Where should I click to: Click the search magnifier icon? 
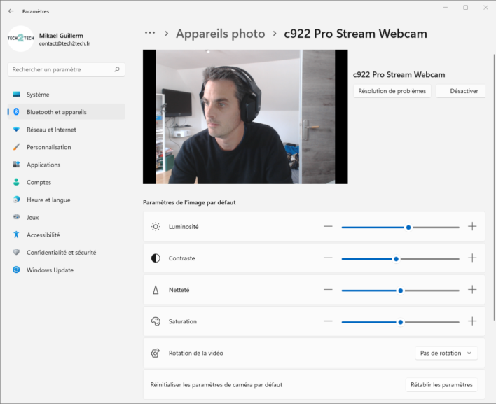click(117, 70)
